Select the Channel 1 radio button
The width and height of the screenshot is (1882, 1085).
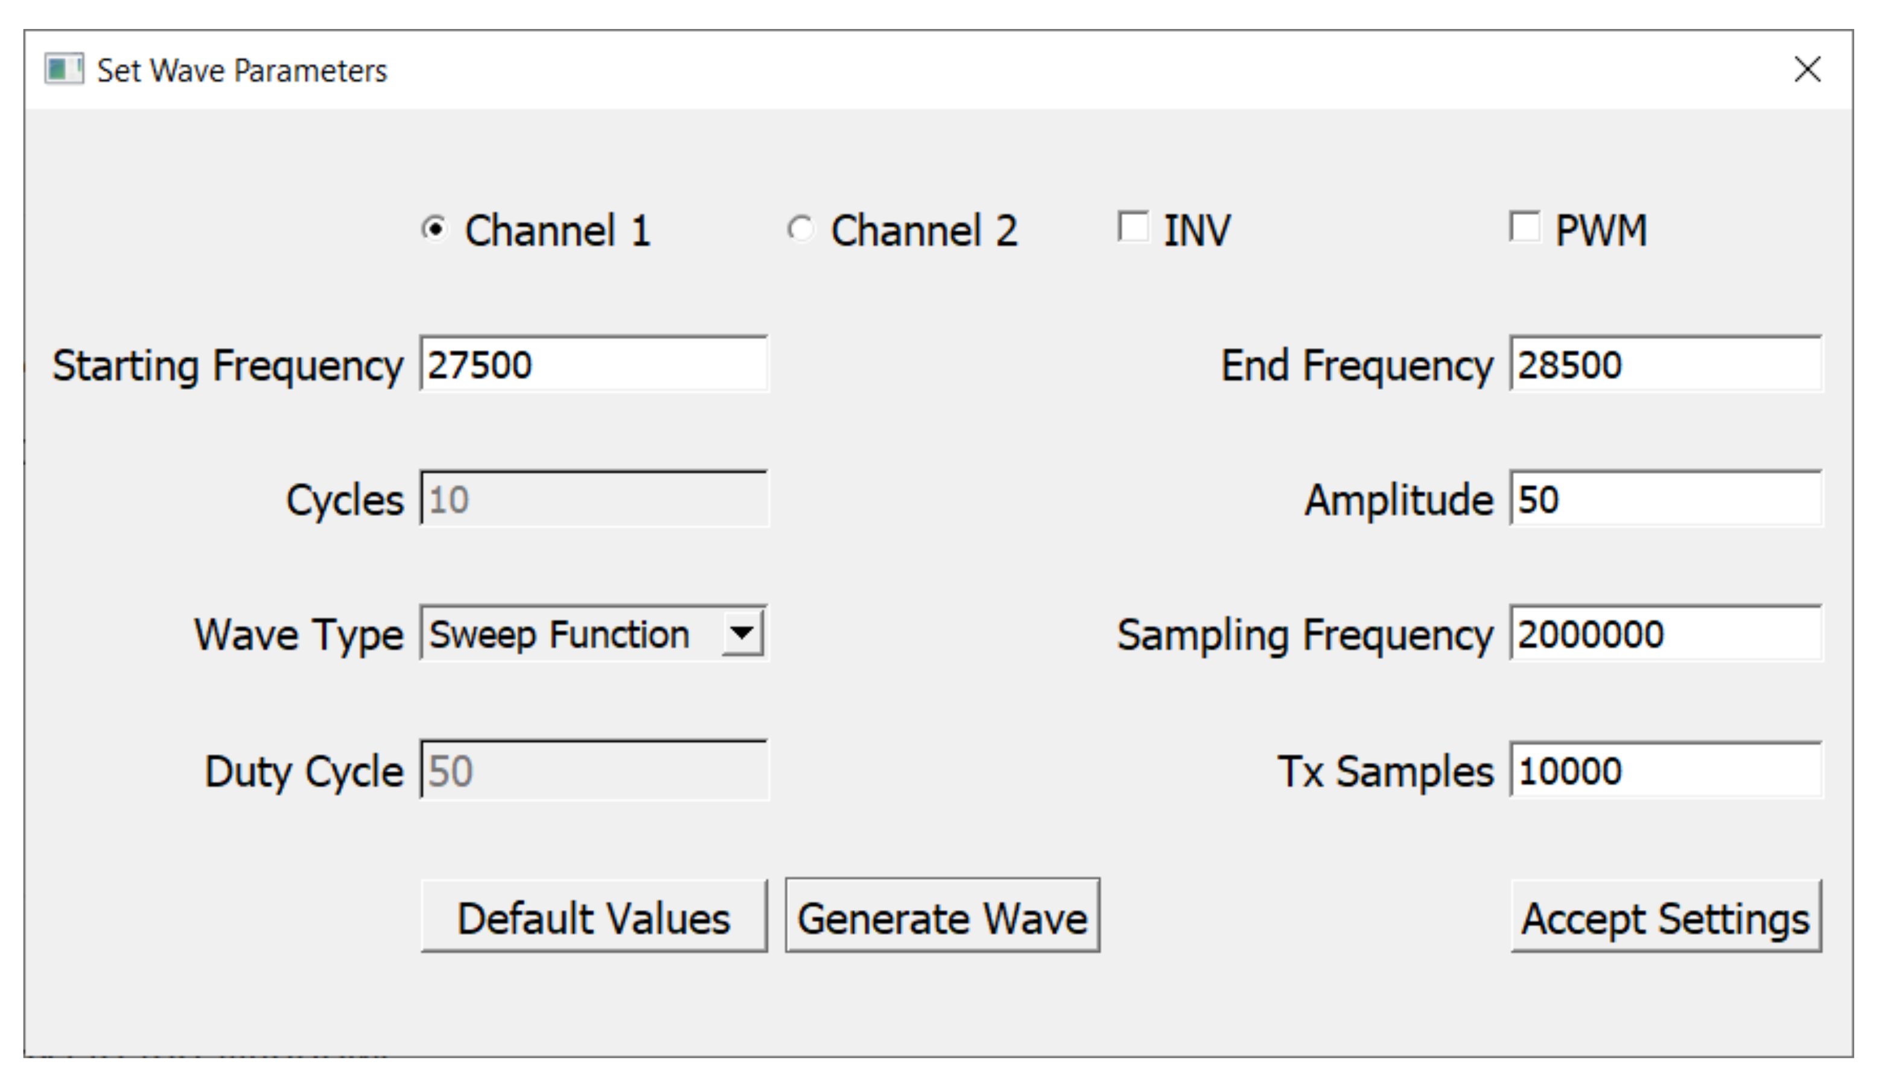pos(434,229)
